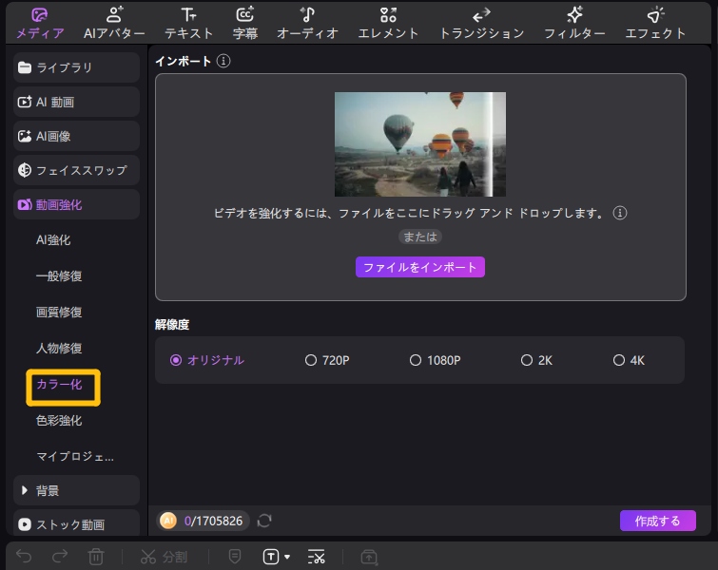
Task: Click the refresh icon beside AI credits
Action: [x=264, y=521]
